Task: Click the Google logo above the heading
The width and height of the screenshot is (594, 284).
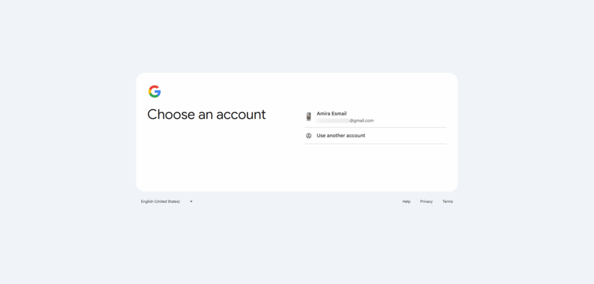Action: (154, 92)
